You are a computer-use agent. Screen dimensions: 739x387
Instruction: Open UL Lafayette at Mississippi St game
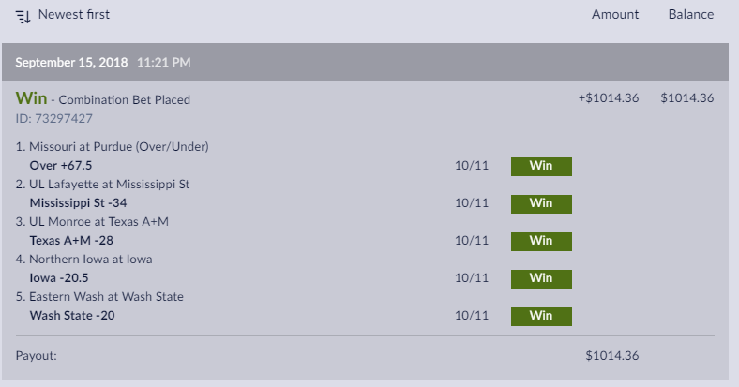click(x=109, y=185)
